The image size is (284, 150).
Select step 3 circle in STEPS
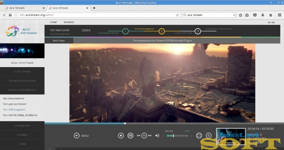click(x=198, y=31)
